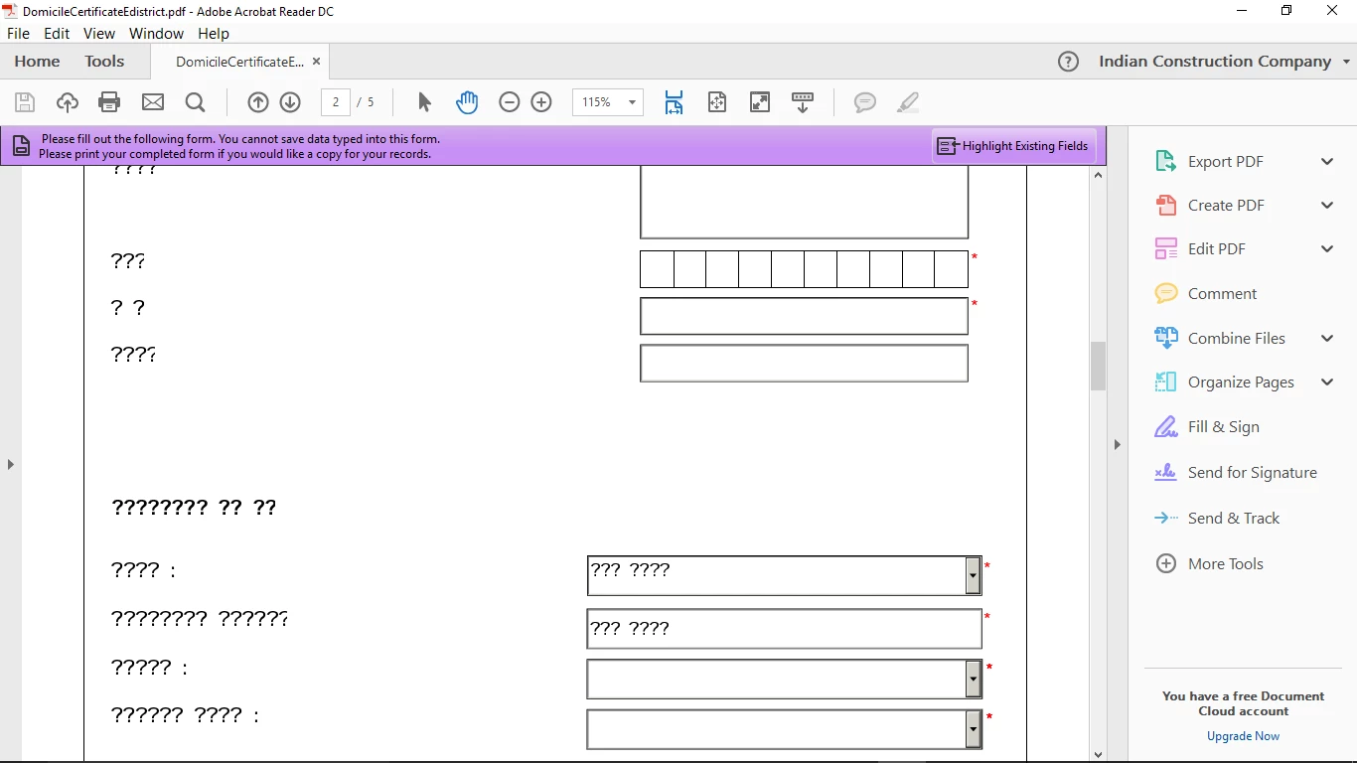Image resolution: width=1357 pixels, height=763 pixels.
Task: Expand the left navigation pane arrow
Action: click(11, 464)
